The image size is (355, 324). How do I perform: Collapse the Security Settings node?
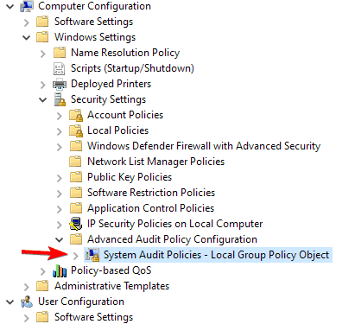[x=43, y=99]
